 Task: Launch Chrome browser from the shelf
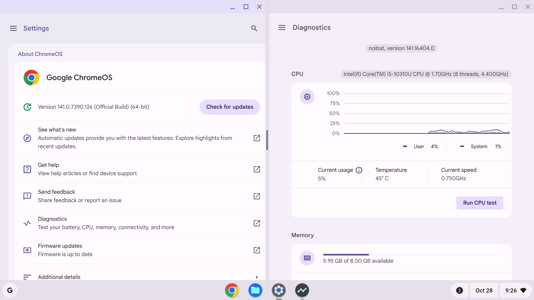pyautogui.click(x=232, y=290)
